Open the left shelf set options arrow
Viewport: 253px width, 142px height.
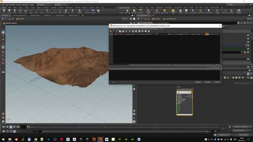[116, 7]
